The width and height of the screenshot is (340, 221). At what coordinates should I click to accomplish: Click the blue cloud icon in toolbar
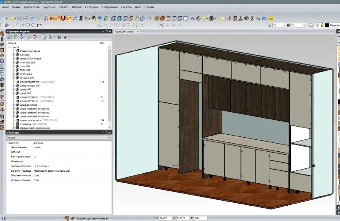[263, 18]
